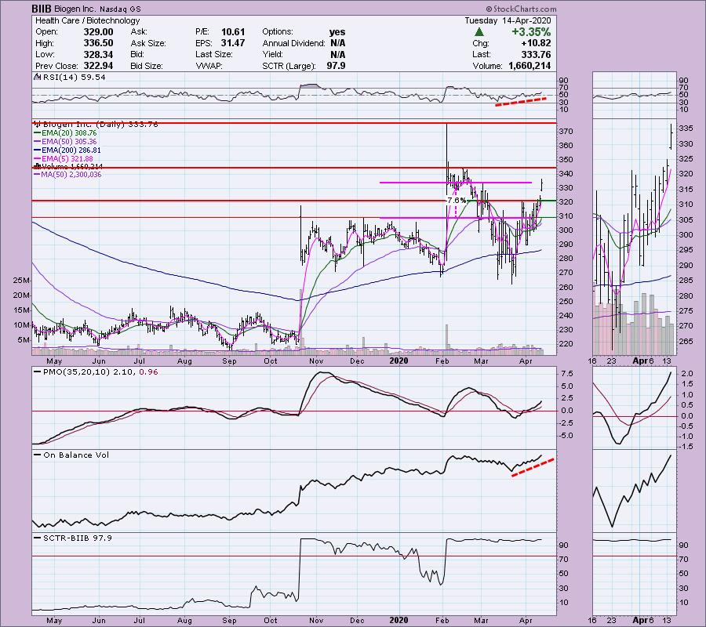This screenshot has height=627, width=706.
Task: Click the Apr 6 label in zoomed thumbnail axis
Action: [x=643, y=361]
